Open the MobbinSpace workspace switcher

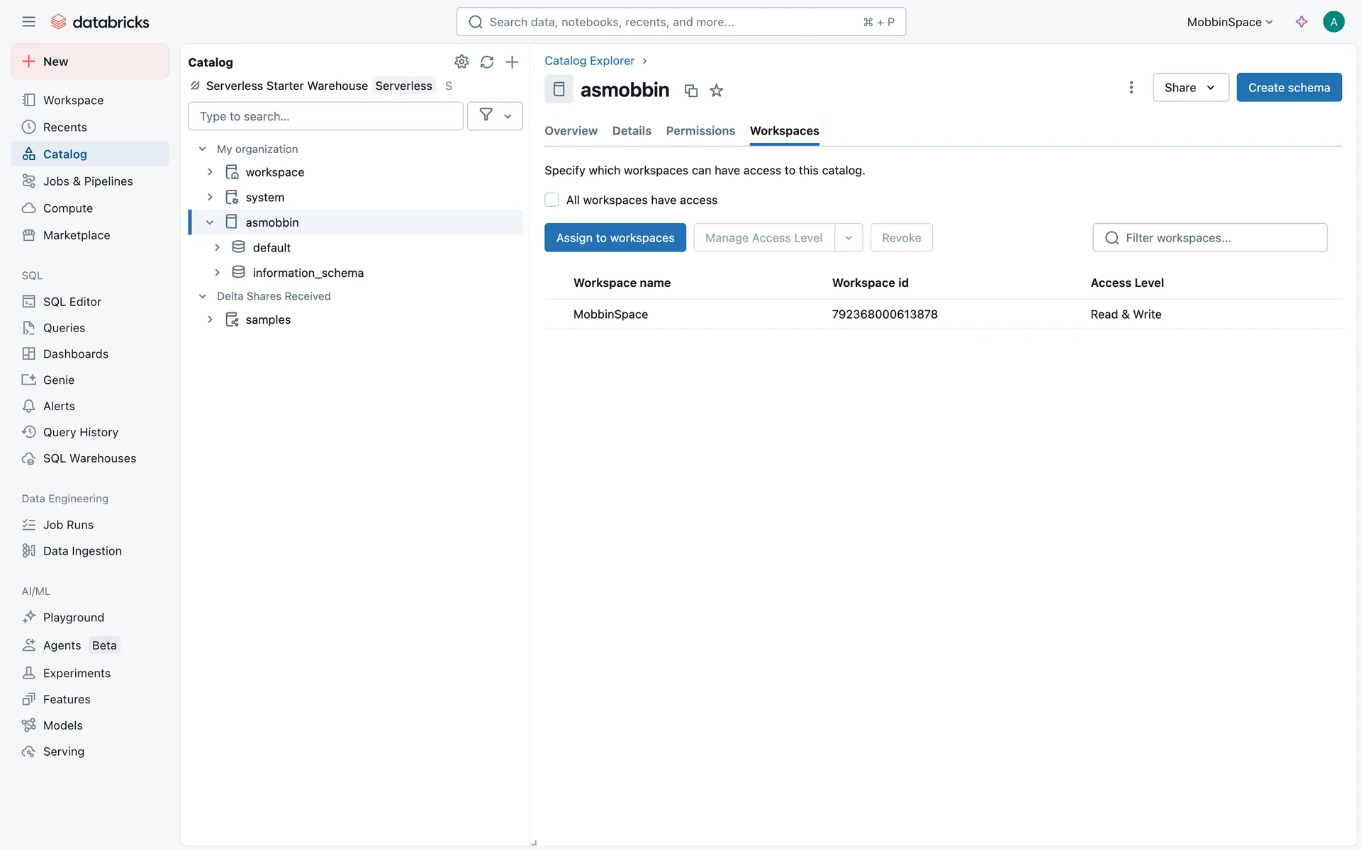coord(1230,22)
